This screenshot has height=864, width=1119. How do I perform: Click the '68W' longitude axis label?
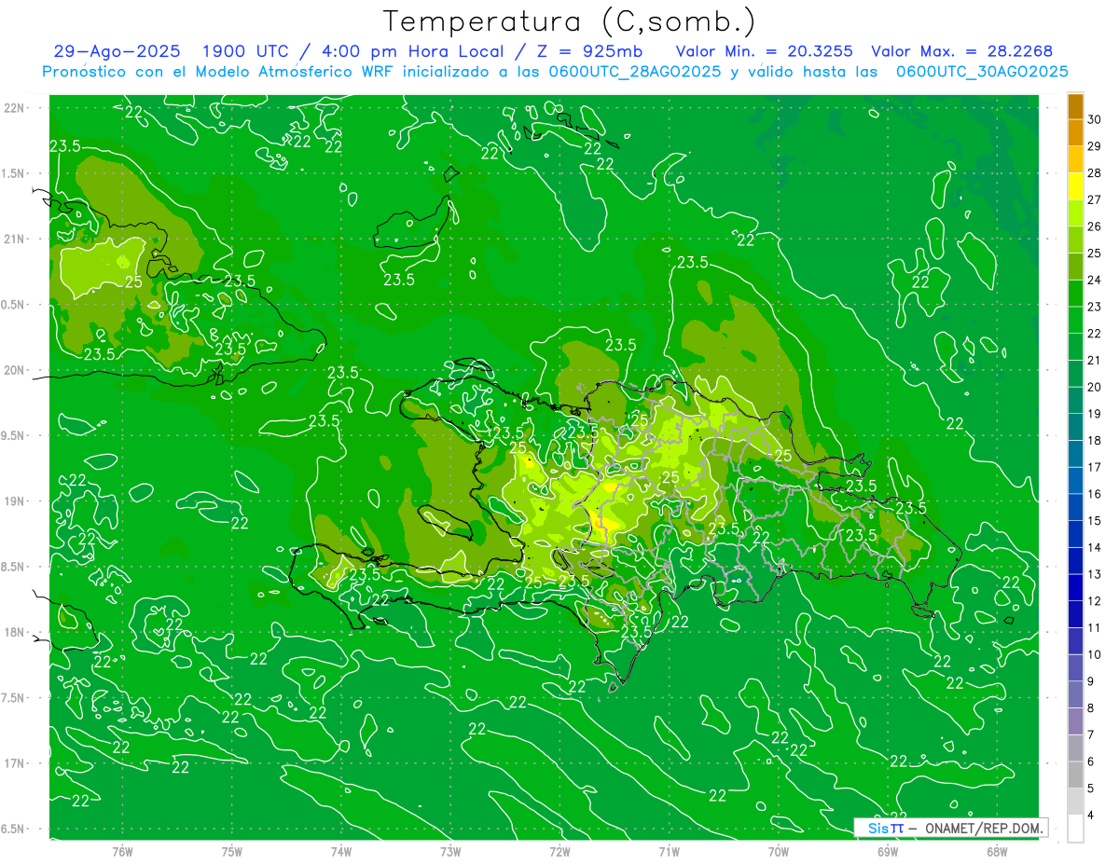point(997,852)
